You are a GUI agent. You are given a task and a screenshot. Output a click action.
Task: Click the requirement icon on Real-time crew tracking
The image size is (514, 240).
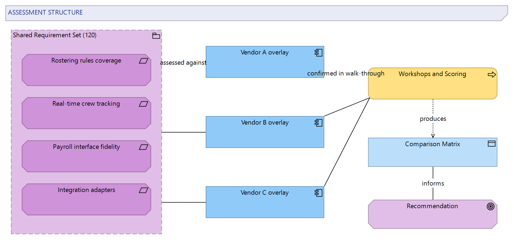143,104
